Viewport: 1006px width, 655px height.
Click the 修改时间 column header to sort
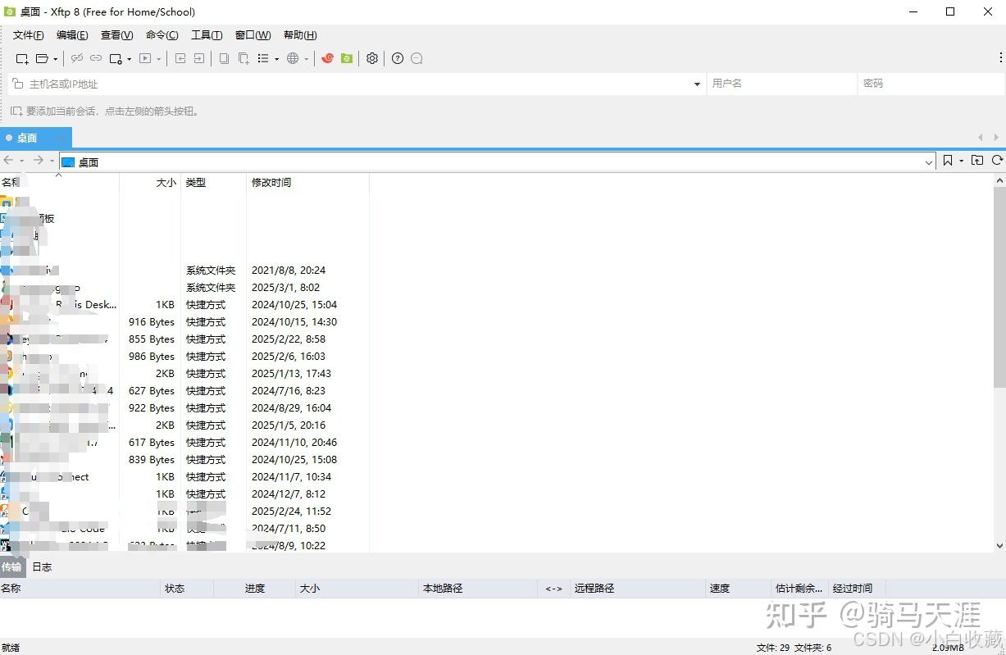(x=271, y=182)
